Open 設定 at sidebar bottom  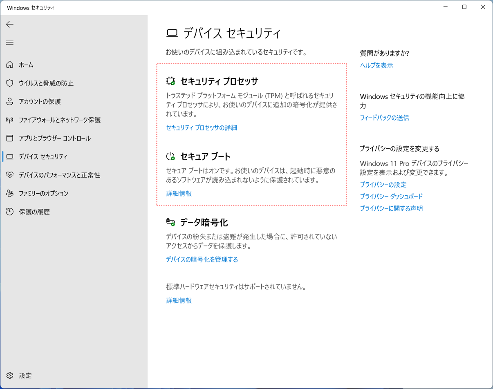[25, 376]
